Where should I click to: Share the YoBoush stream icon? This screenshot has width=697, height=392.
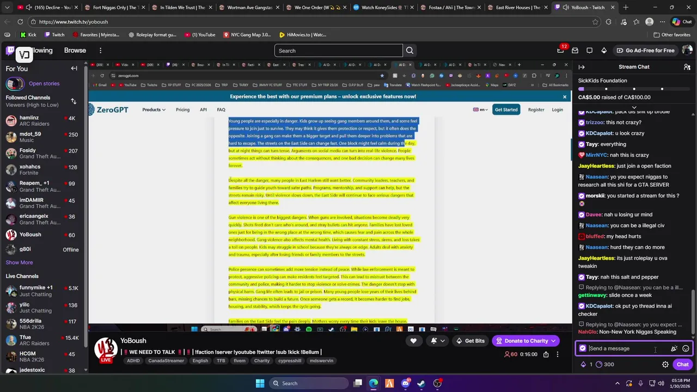click(x=546, y=354)
